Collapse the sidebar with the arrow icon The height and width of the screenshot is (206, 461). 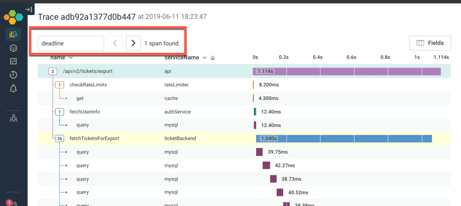[x=28, y=9]
